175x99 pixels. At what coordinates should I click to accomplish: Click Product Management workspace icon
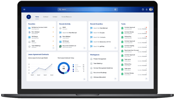coord(91,59)
